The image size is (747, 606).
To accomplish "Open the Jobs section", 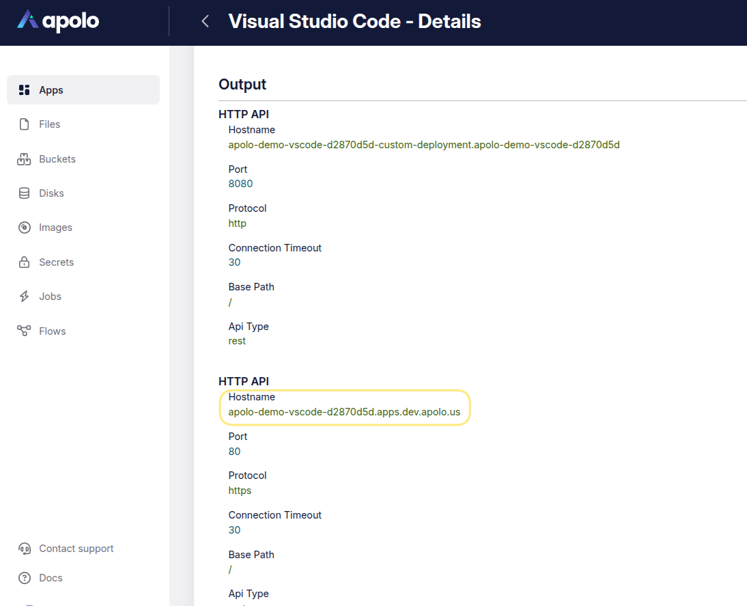I will tap(50, 297).
